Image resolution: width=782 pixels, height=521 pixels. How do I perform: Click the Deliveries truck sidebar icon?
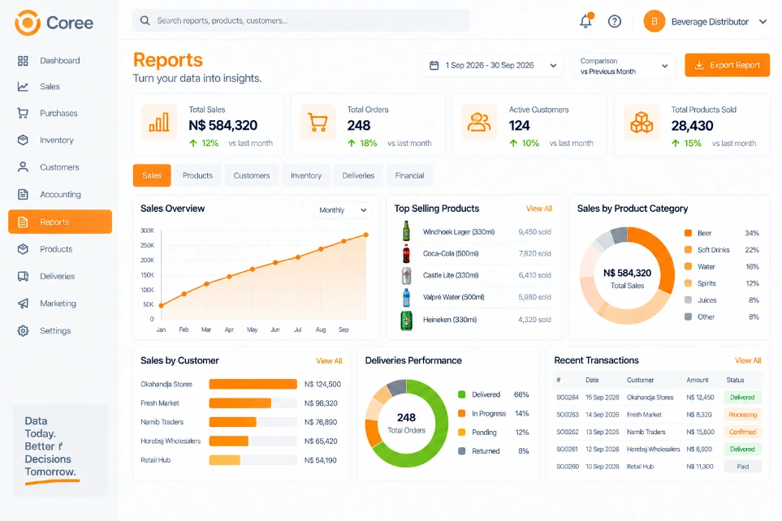pos(23,276)
